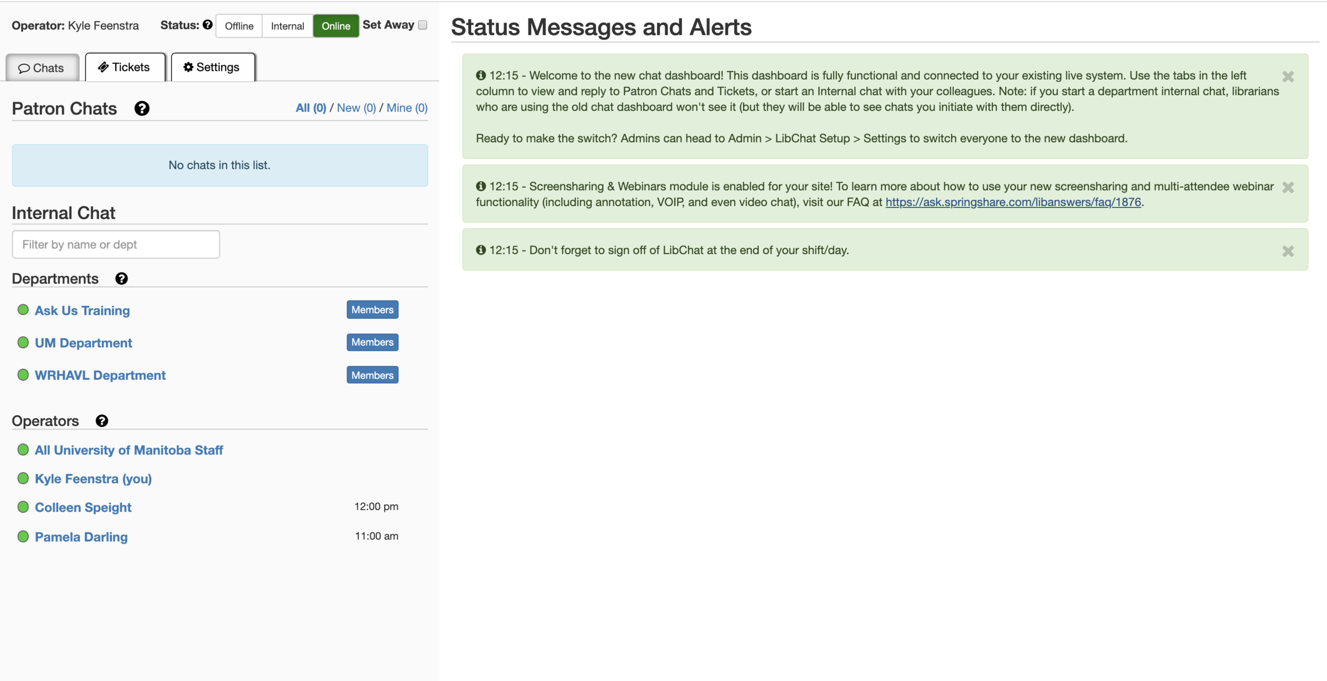Click the Status help question-mark icon
Image resolution: width=1327 pixels, height=681 pixels.
208,25
